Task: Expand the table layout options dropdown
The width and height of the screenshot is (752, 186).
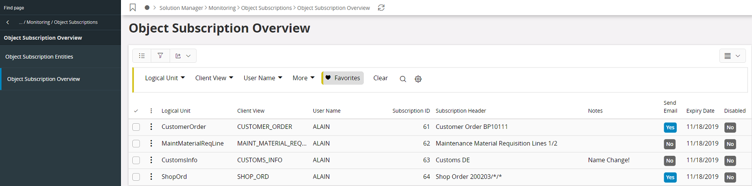Action: (732, 56)
